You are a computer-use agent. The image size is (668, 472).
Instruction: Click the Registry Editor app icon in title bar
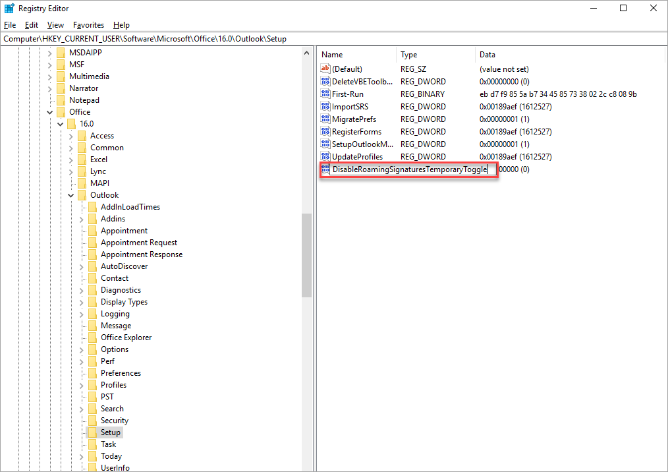9,9
